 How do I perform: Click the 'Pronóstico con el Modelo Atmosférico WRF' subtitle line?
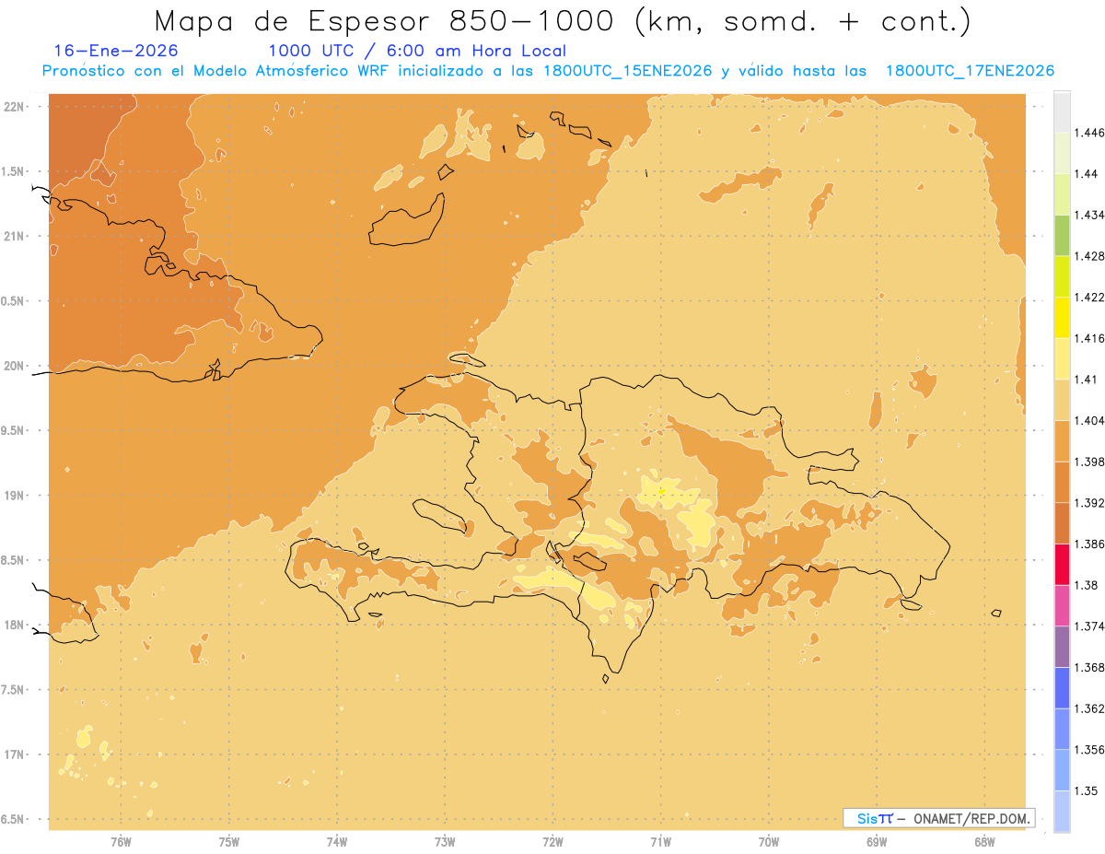(548, 71)
